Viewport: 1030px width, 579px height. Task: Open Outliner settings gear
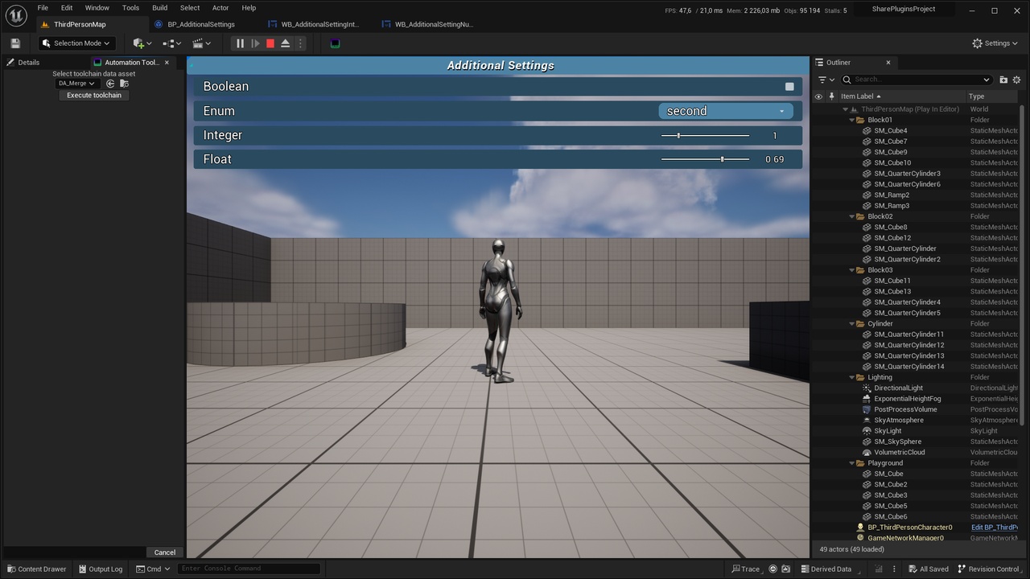coord(1016,80)
